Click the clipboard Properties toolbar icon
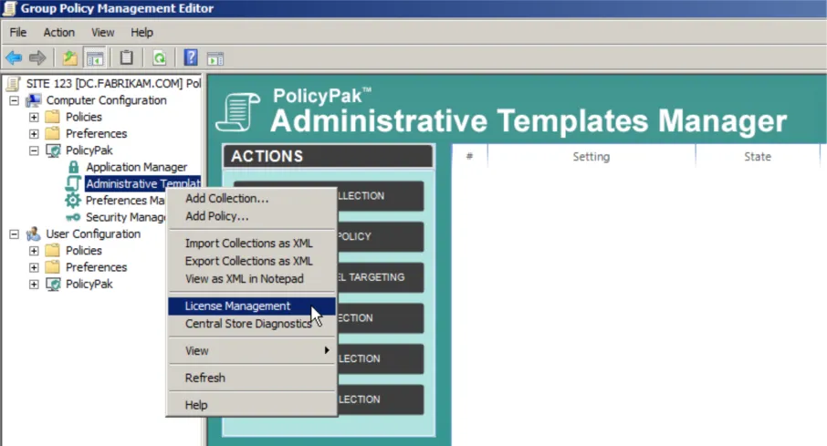 click(x=127, y=58)
